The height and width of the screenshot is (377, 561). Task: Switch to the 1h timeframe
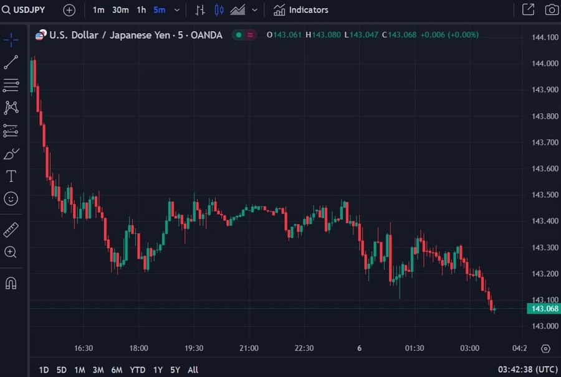coord(141,10)
